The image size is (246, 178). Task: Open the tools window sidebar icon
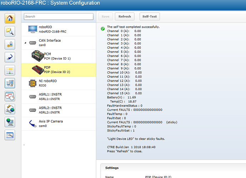click(x=10, y=135)
